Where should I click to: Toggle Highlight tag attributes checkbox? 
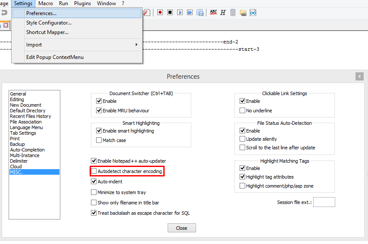pos(242,177)
